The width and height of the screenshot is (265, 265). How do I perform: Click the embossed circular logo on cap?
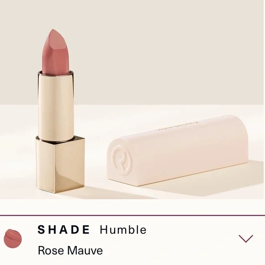click(x=122, y=160)
